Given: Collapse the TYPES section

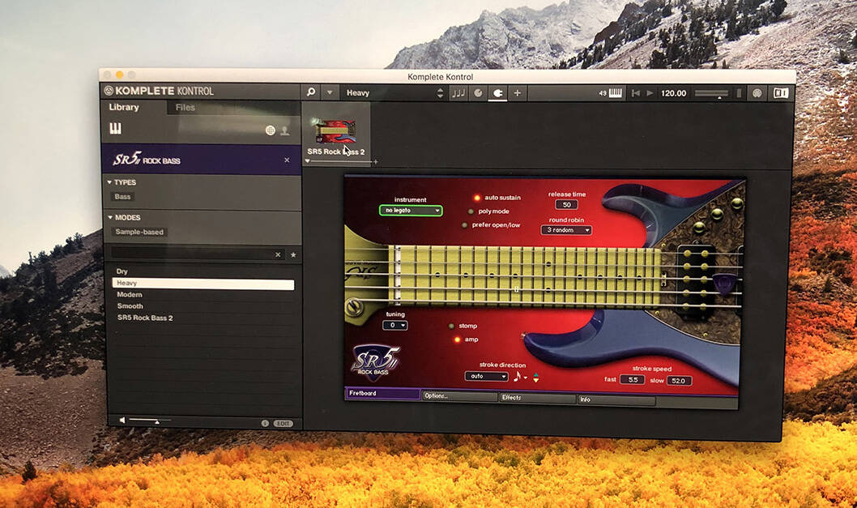Looking at the screenshot, I should coord(122,182).
